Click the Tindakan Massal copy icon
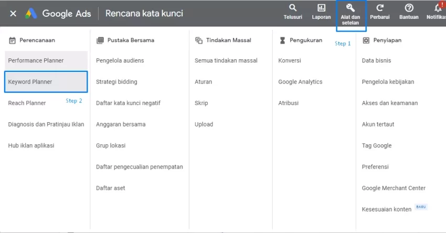 (x=199, y=40)
